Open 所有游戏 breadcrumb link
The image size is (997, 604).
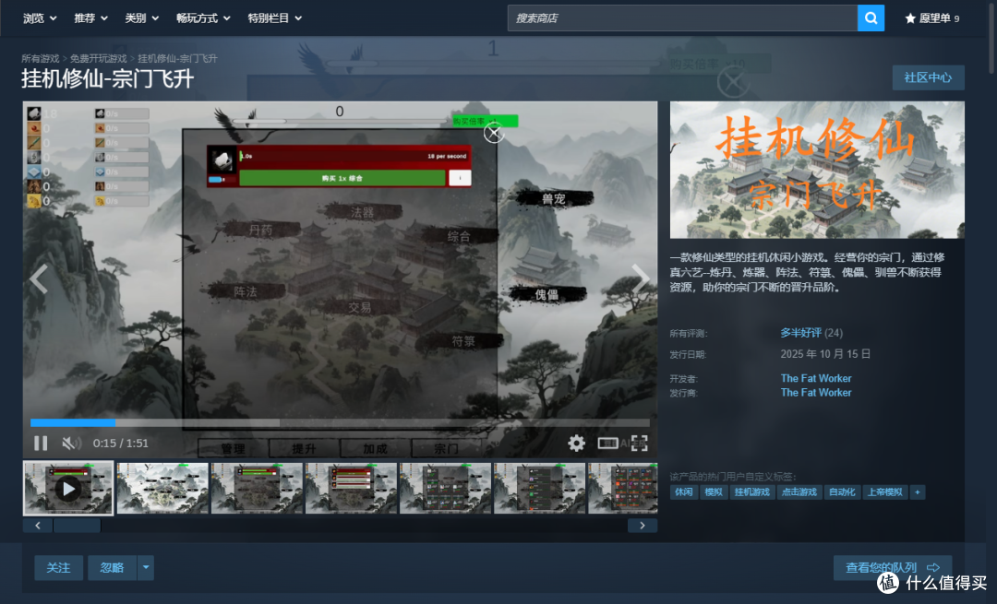coord(40,58)
